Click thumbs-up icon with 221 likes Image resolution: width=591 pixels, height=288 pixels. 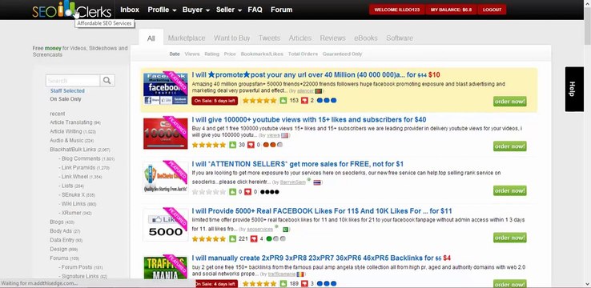232,238
